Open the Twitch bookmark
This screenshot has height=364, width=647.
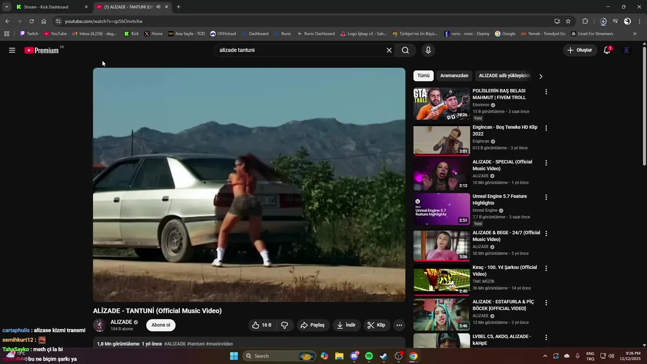[x=29, y=34]
